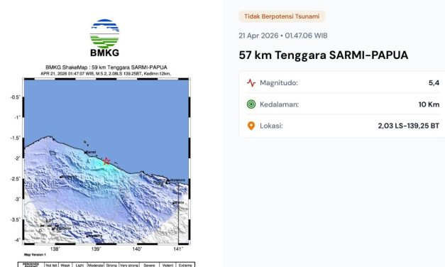Image resolution: width=445 pixels, height=267 pixels.
Task: Select the magnitude value 5,4
Action: [434, 83]
